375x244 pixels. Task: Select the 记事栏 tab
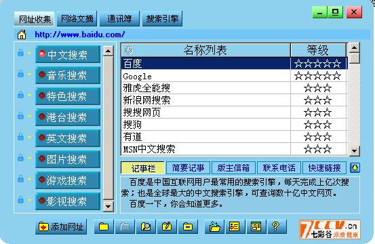coord(143,168)
